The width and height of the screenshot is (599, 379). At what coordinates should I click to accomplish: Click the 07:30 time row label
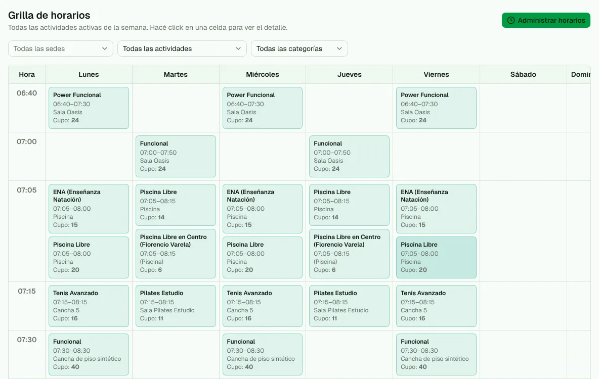click(27, 340)
